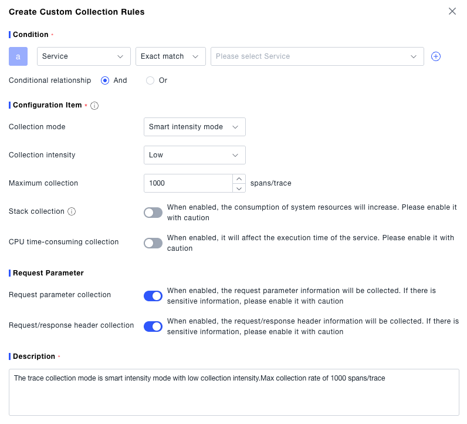This screenshot has height=424, width=467.
Task: Select the 'And' conditional relationship
Action: point(105,80)
